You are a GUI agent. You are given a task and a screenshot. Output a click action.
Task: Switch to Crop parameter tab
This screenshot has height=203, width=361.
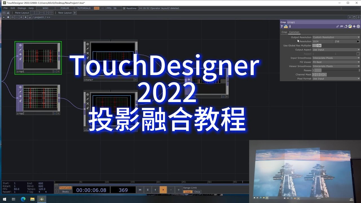284,32
